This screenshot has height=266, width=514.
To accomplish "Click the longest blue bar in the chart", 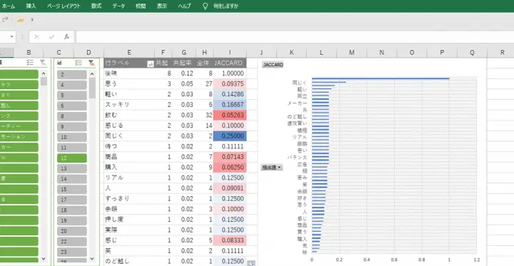I will 381,78.
